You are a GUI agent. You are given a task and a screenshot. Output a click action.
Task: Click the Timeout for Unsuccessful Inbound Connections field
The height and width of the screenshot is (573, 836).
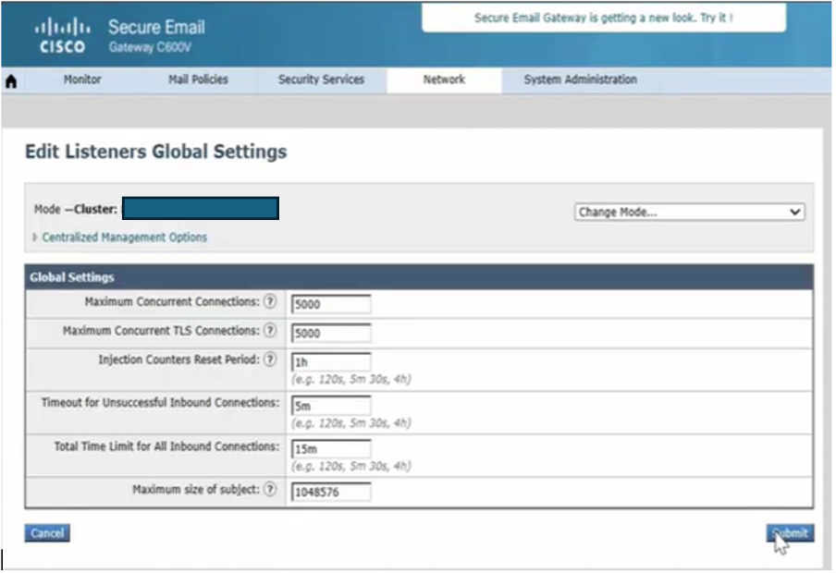(331, 405)
